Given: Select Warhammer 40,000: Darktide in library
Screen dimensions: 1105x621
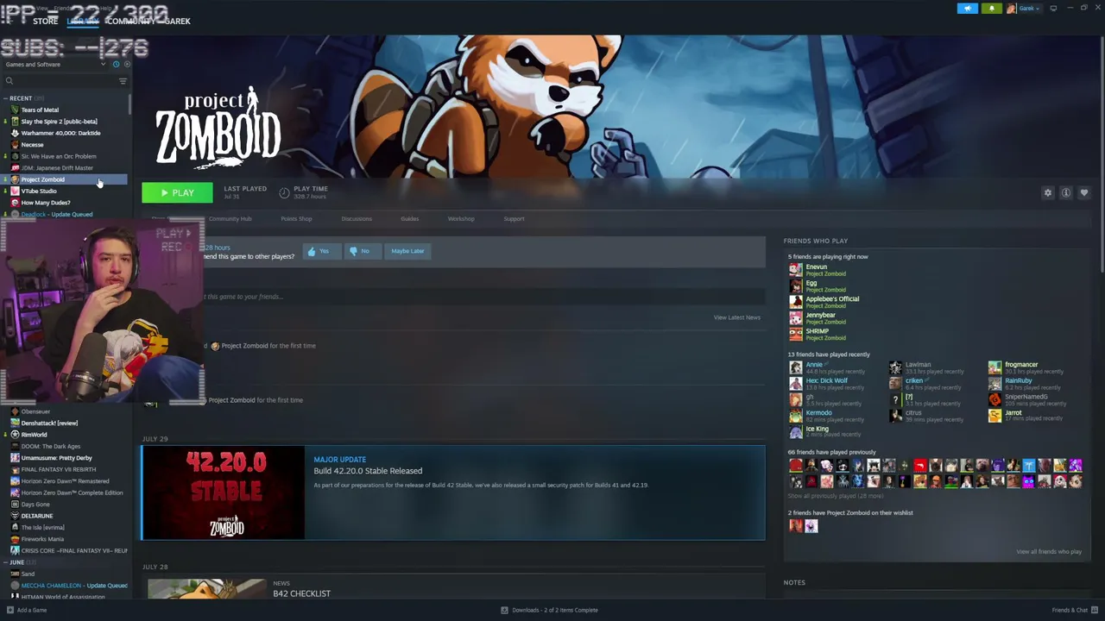Looking at the screenshot, I should coord(60,134).
